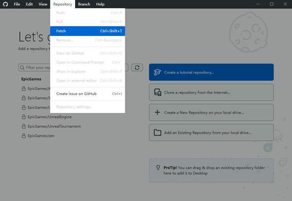Maximize the GitHub Desktop window
The width and height of the screenshot is (292, 201).
pos(272,4)
